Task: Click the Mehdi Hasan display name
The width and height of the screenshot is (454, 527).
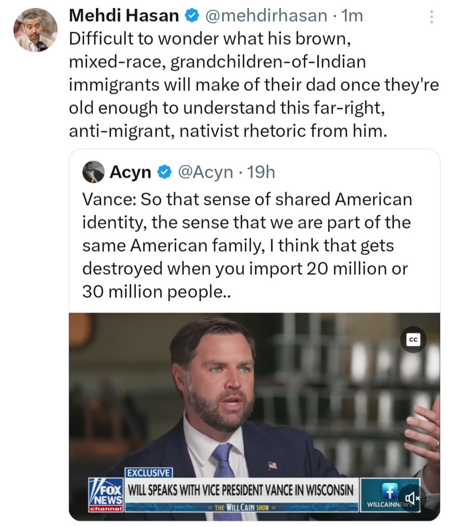Action: coord(124,16)
